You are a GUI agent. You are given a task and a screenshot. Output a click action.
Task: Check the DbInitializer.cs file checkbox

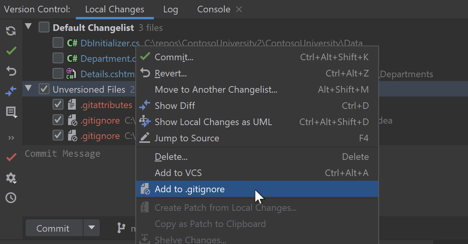[58, 43]
